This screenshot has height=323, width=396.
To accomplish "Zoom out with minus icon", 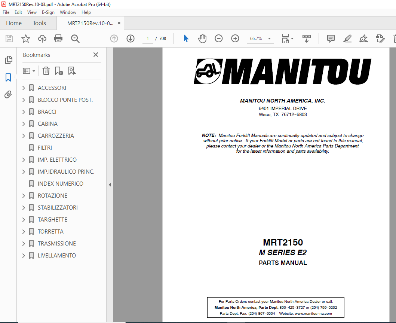I will (218, 39).
